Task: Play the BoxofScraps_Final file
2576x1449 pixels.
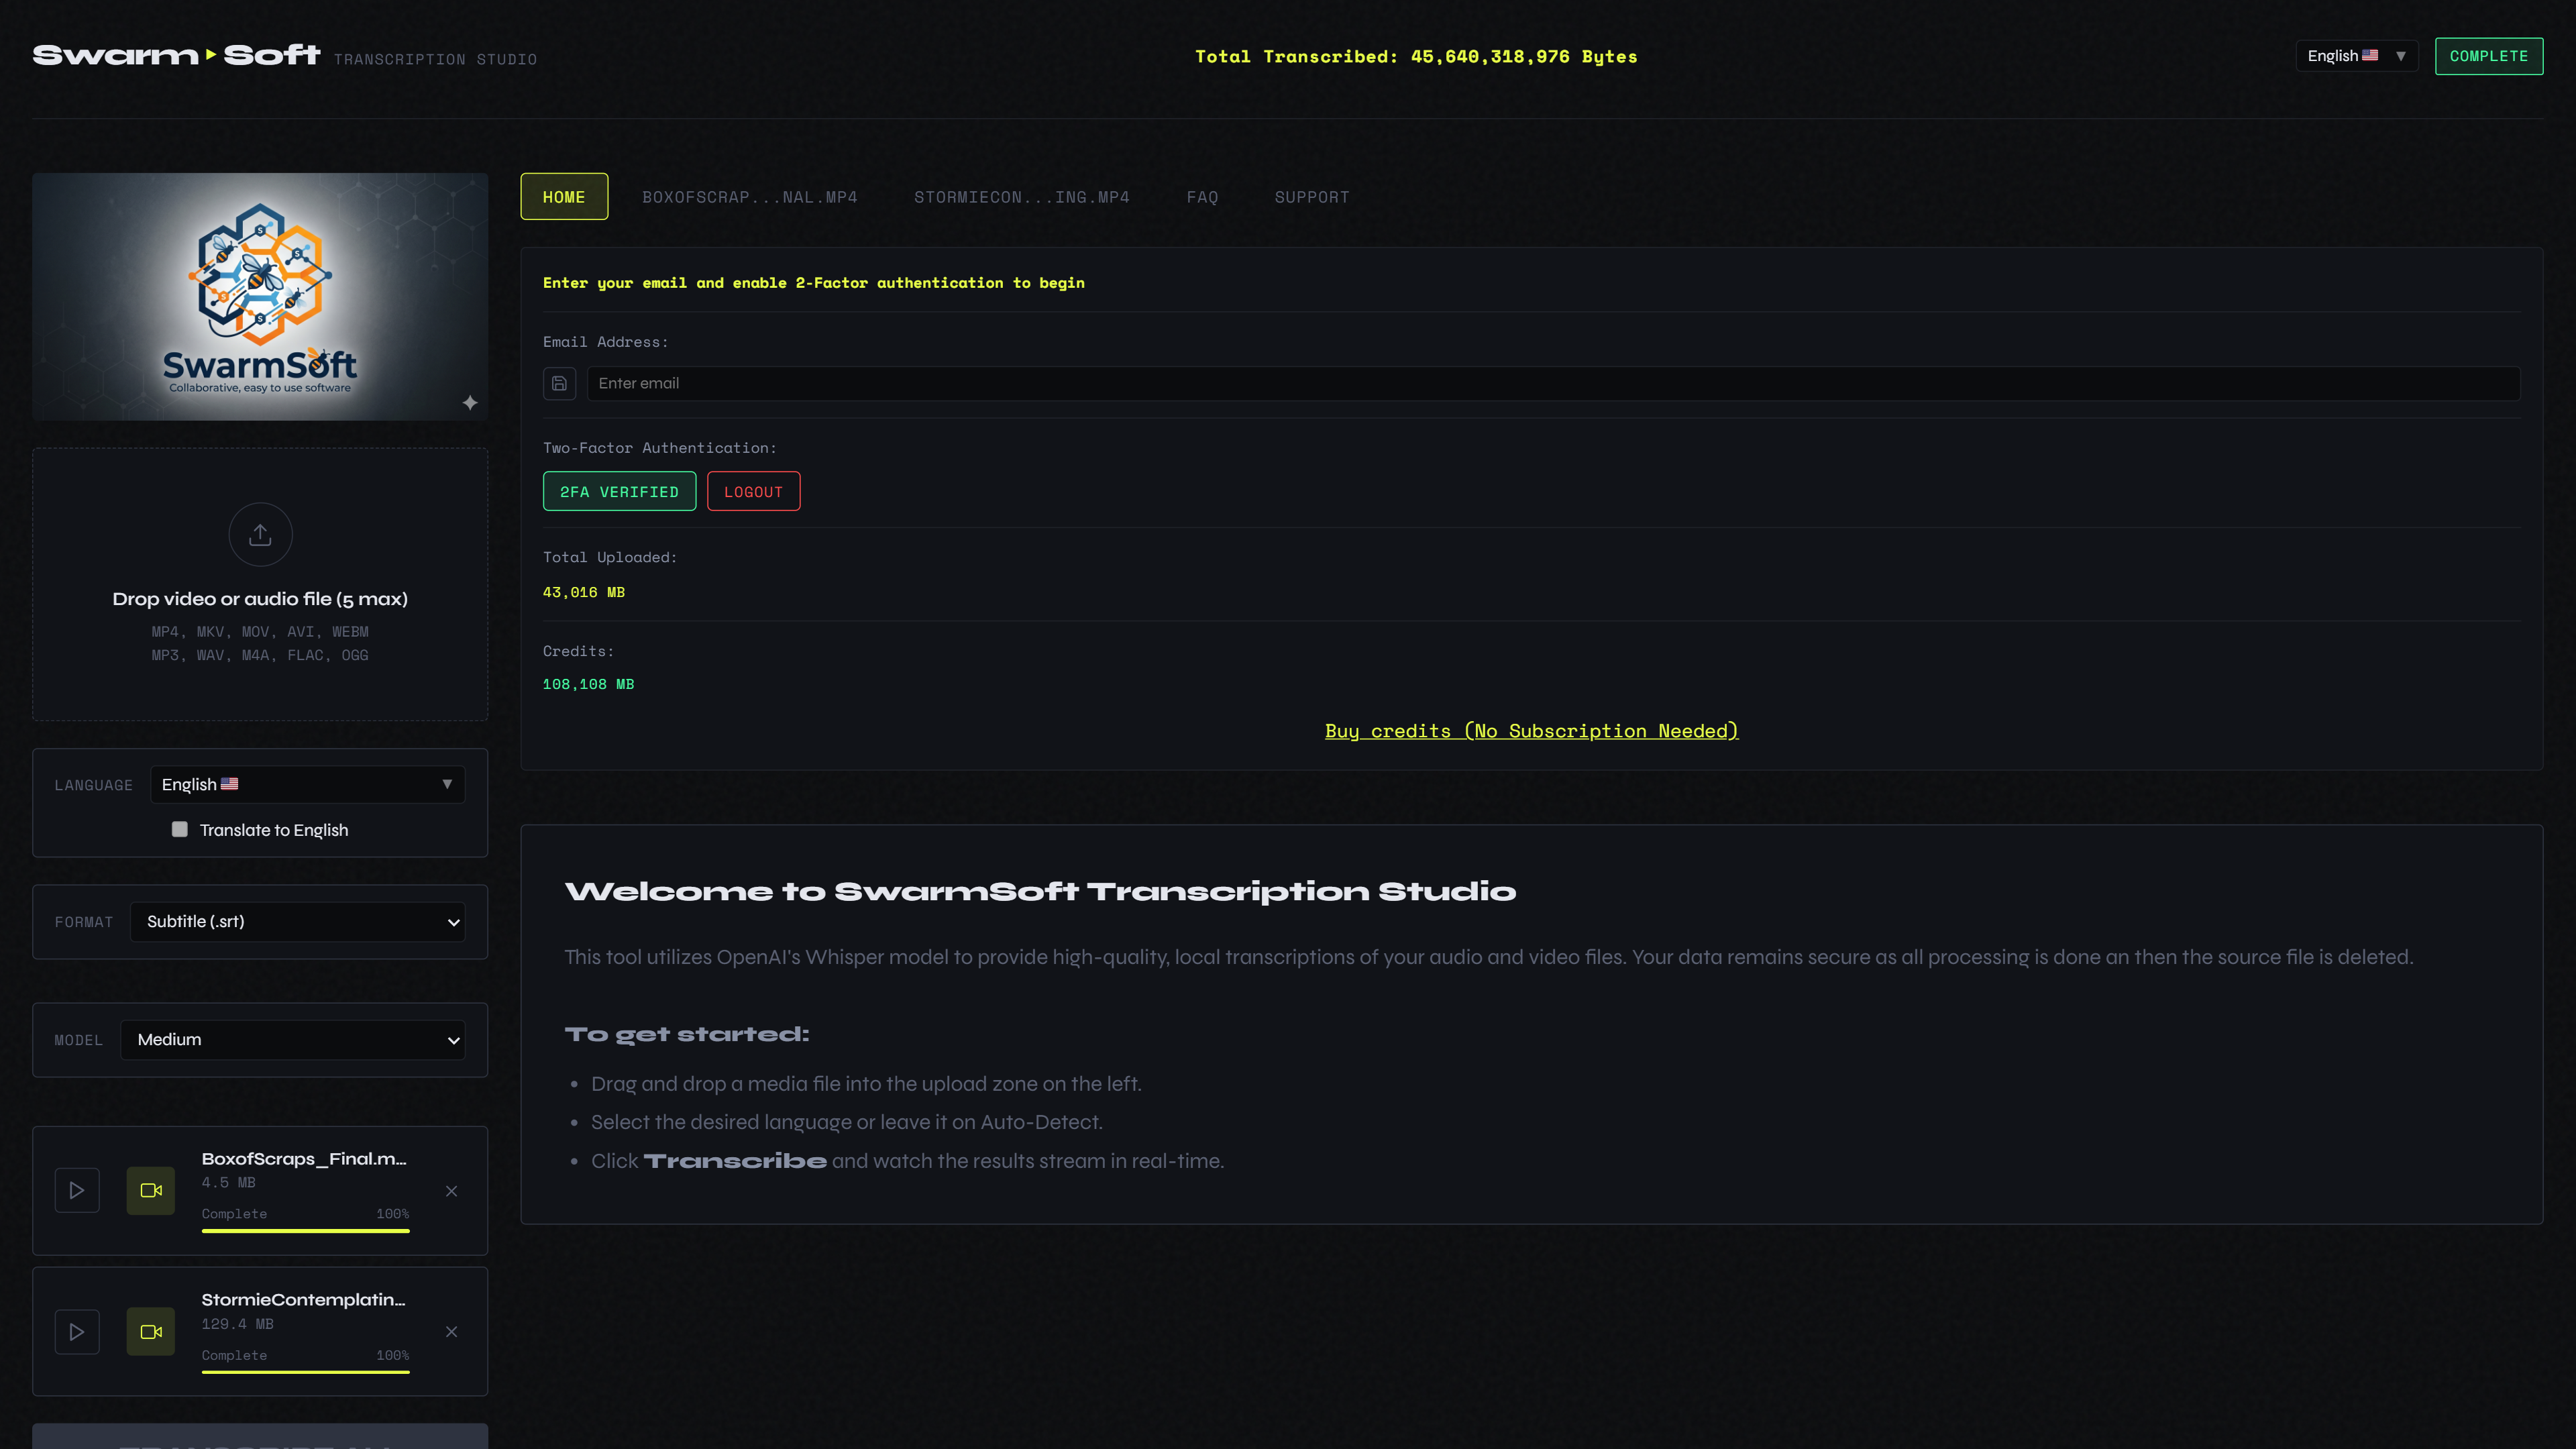Action: click(x=77, y=1190)
